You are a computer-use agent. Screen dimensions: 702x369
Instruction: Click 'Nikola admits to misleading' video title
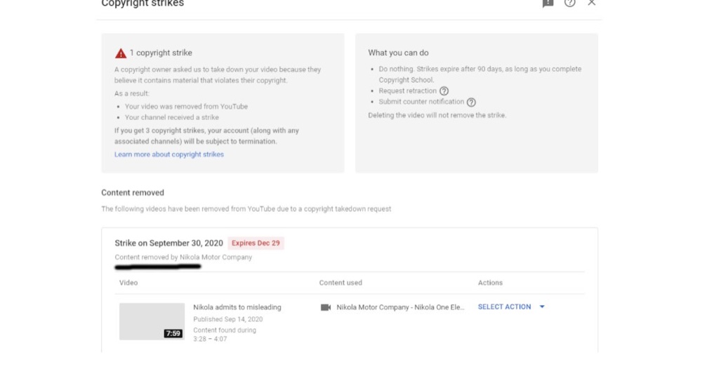[237, 307]
